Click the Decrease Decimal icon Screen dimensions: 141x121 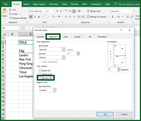(x=132, y=17)
